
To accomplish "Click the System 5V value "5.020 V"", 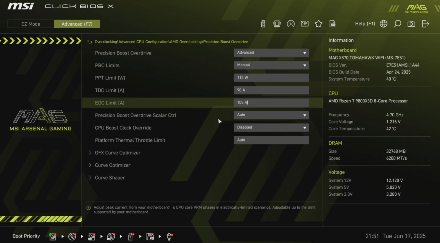I will click(x=393, y=187).
